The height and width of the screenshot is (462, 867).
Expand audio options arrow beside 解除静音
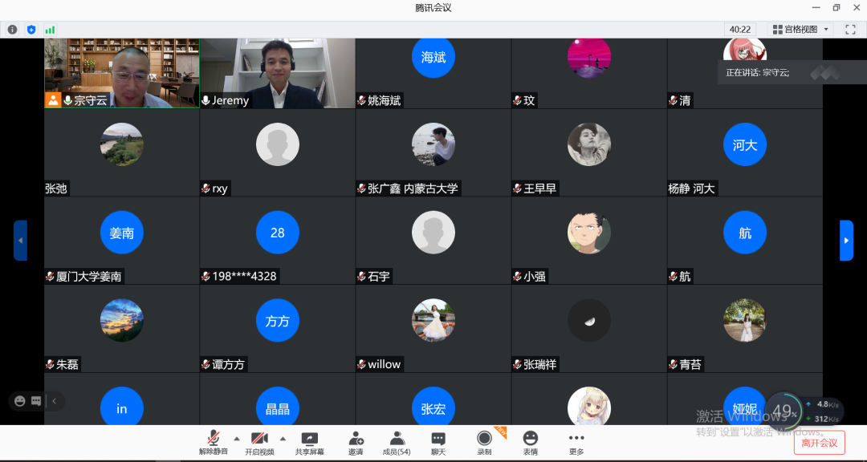click(x=237, y=439)
